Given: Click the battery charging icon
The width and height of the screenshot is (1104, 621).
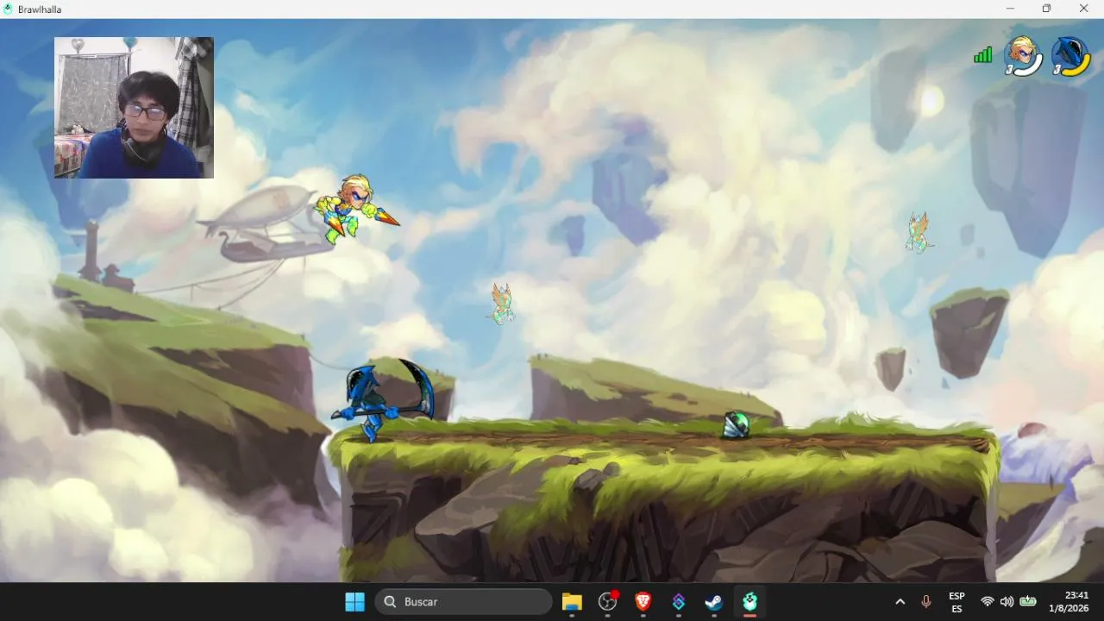Looking at the screenshot, I should 1027,602.
